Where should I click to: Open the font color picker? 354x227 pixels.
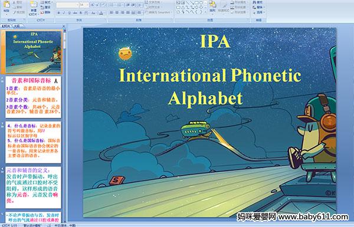[102, 13]
